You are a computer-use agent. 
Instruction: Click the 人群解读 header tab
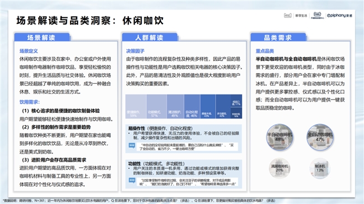150,37
